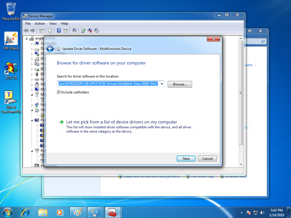The image size is (291, 218).
Task: Click the Properties icon in Device Manager toolbar
Action: click(x=50, y=30)
